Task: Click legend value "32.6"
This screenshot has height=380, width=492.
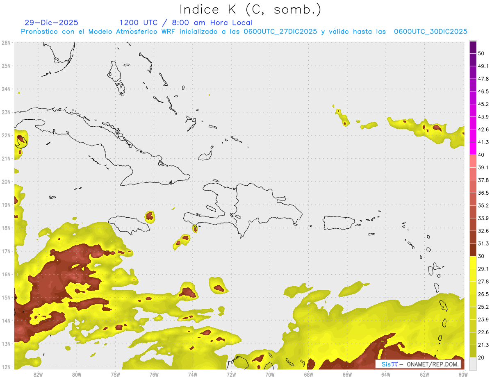Action: [483, 231]
